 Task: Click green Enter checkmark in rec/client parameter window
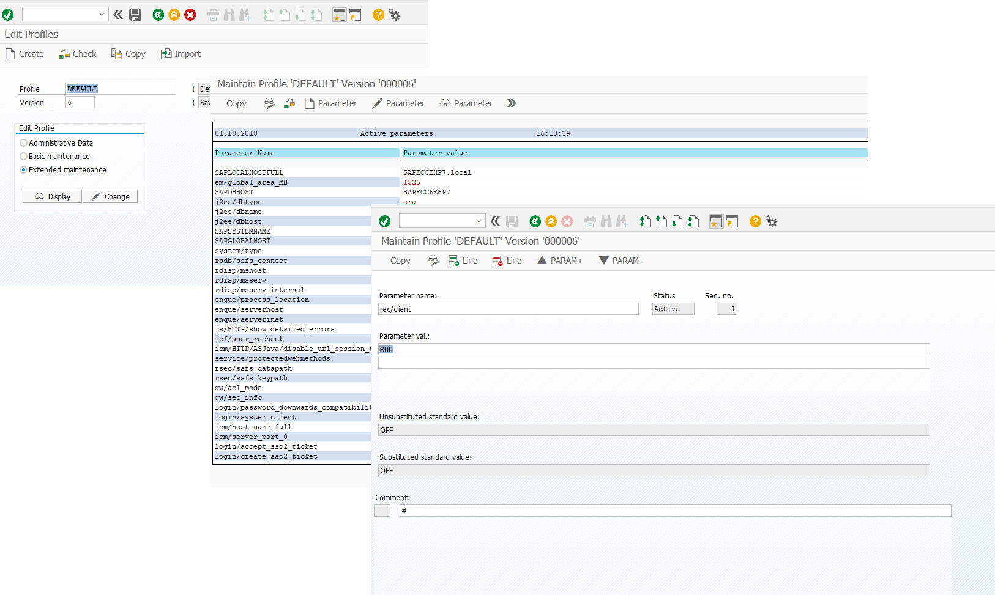(x=385, y=221)
